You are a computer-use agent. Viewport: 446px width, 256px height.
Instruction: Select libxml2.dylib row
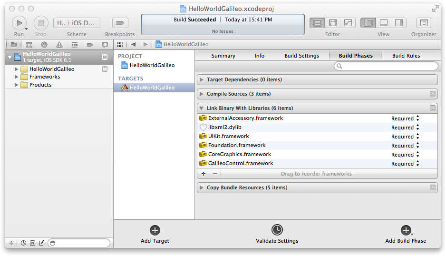point(317,128)
